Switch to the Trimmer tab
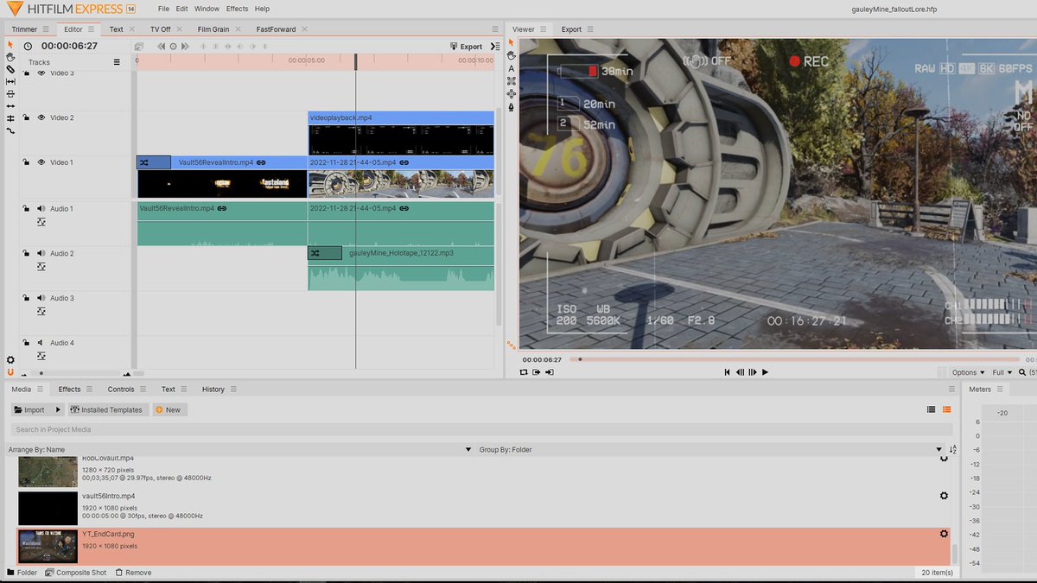 click(24, 29)
